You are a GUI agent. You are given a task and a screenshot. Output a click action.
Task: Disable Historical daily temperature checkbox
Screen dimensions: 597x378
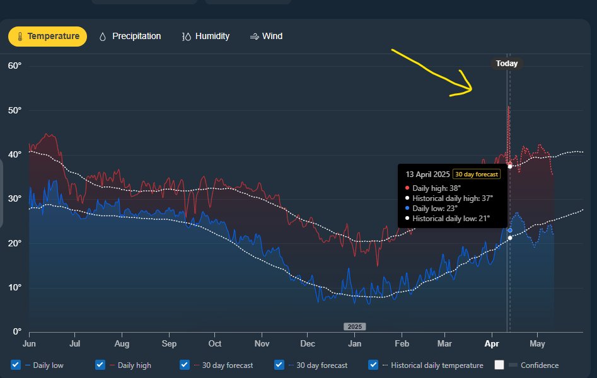pyautogui.click(x=373, y=365)
